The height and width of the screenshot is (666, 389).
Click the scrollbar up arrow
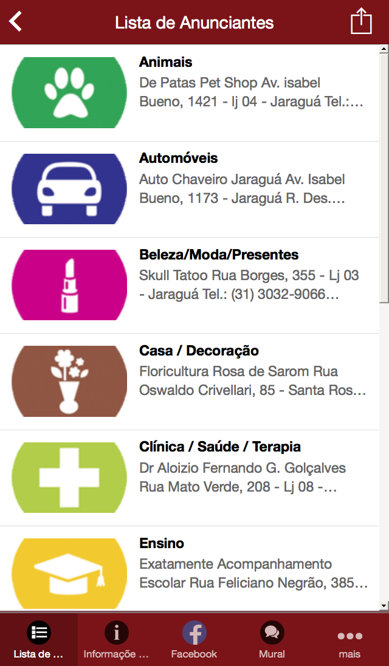tap(384, 49)
